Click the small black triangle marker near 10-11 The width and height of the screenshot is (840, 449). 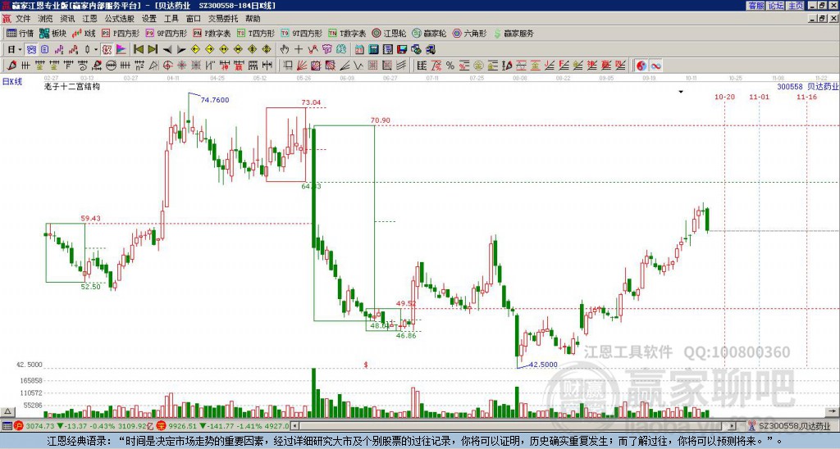681,92
